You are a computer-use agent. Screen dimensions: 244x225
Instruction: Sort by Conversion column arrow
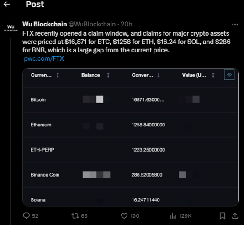click(159, 75)
